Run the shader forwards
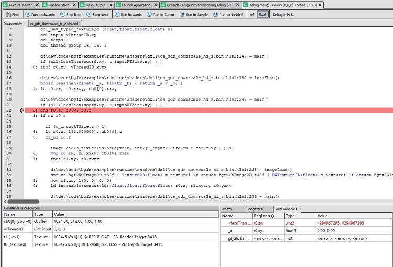 [x=129, y=15]
